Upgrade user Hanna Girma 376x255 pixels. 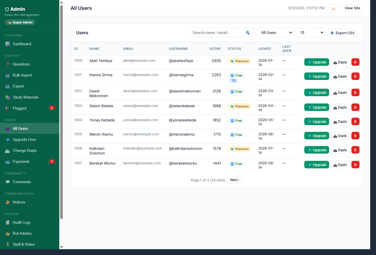(x=317, y=76)
